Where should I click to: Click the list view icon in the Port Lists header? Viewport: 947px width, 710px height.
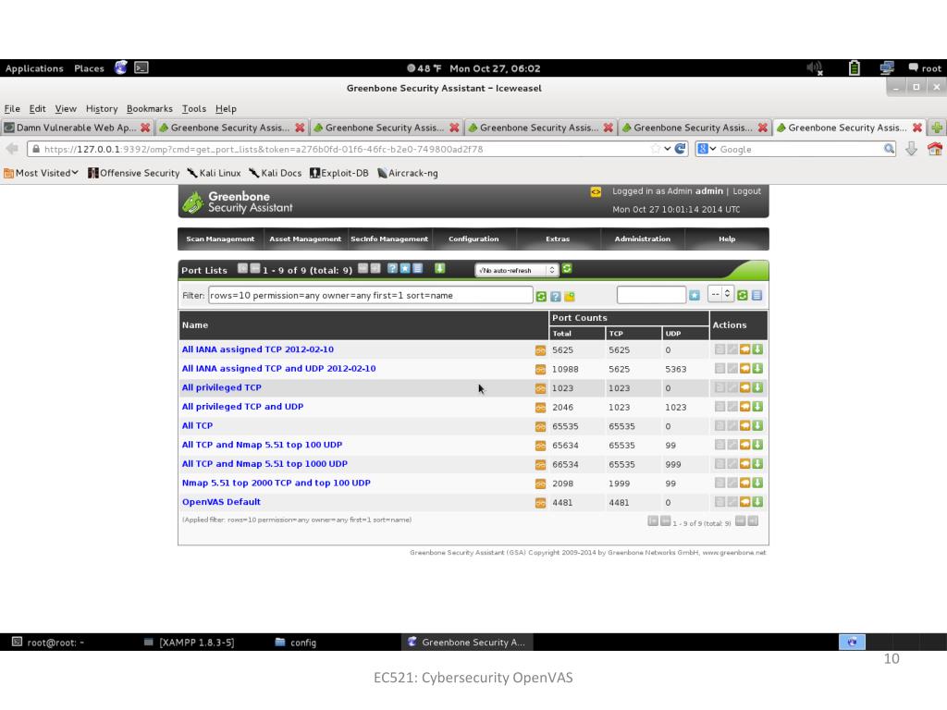pyautogui.click(x=417, y=269)
